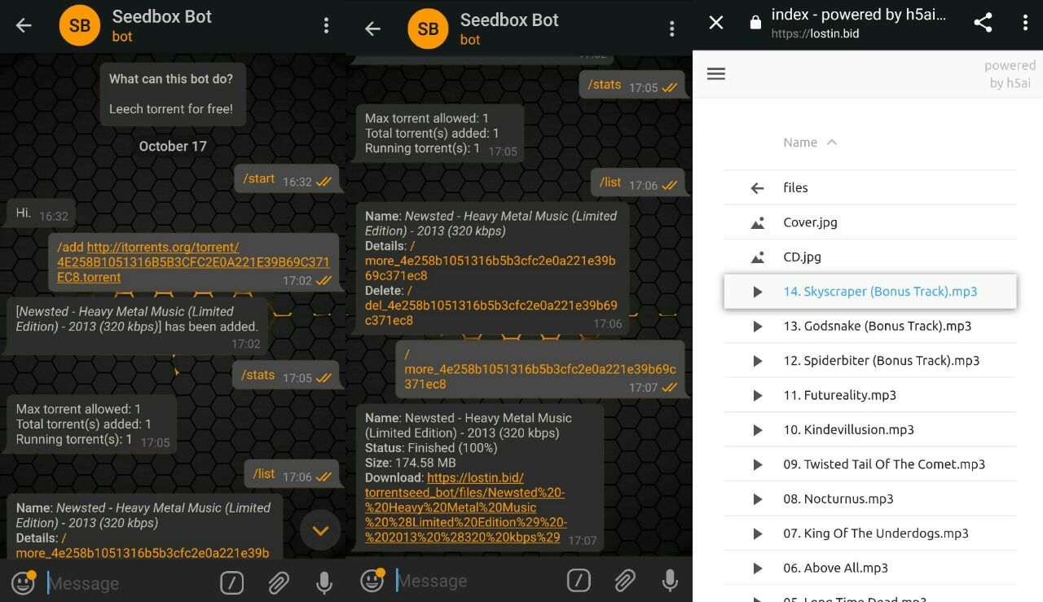Open the emoji picker in the middle chat
1043x602 pixels.
(372, 580)
